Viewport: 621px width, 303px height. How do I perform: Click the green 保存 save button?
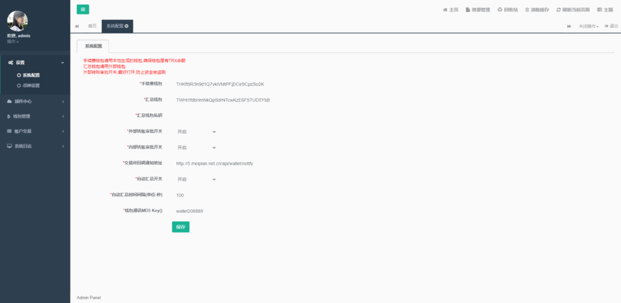pos(180,227)
